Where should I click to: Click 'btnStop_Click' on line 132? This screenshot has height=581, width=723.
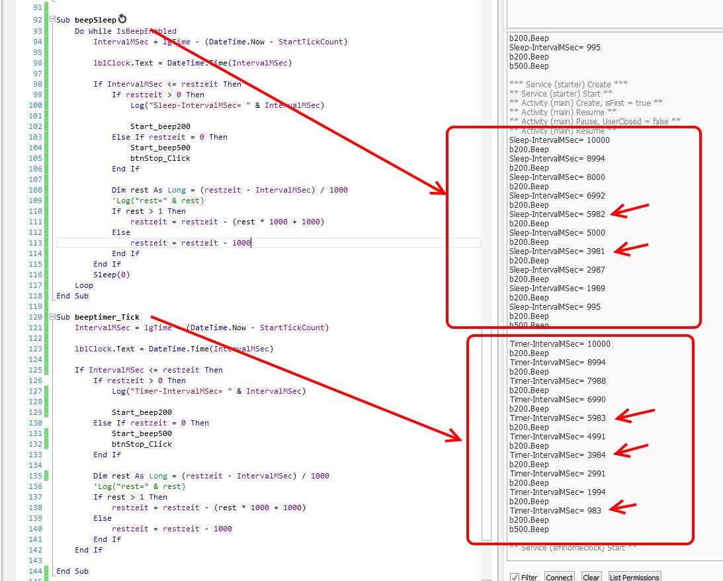point(142,444)
